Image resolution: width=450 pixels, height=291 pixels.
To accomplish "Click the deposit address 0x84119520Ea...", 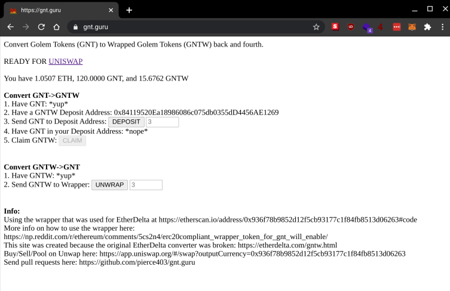I will point(196,112).
